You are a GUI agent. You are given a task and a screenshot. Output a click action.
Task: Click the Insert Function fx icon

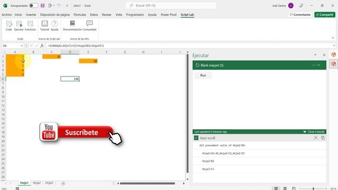[x=42, y=46]
